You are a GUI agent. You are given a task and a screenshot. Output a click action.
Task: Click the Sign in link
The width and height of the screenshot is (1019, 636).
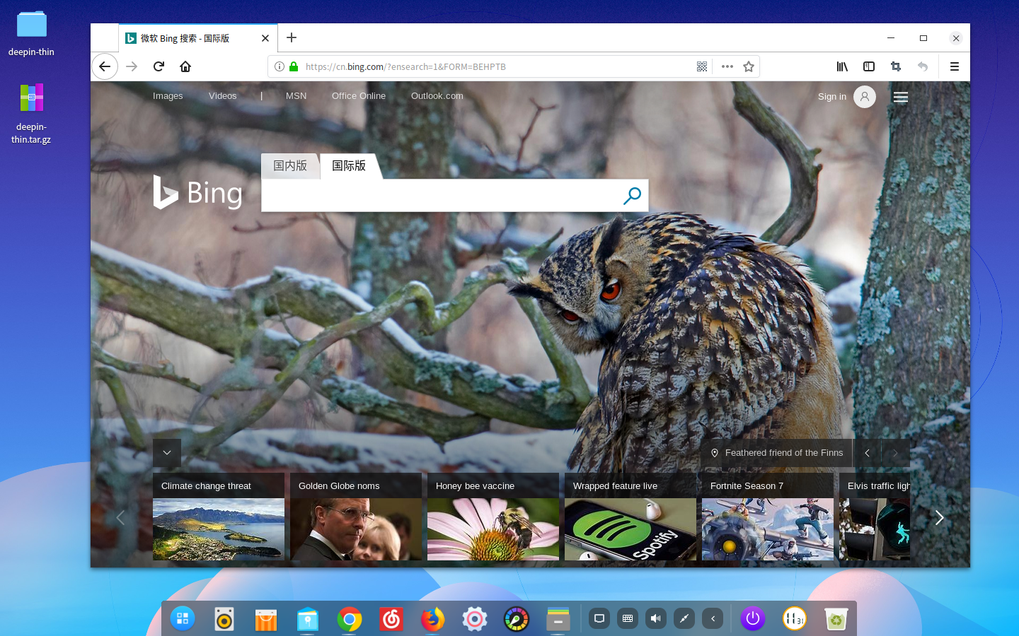(832, 97)
